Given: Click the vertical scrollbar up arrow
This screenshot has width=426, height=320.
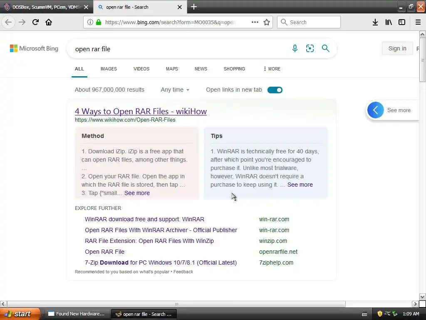Looking at the screenshot, I should [x=422, y=34].
